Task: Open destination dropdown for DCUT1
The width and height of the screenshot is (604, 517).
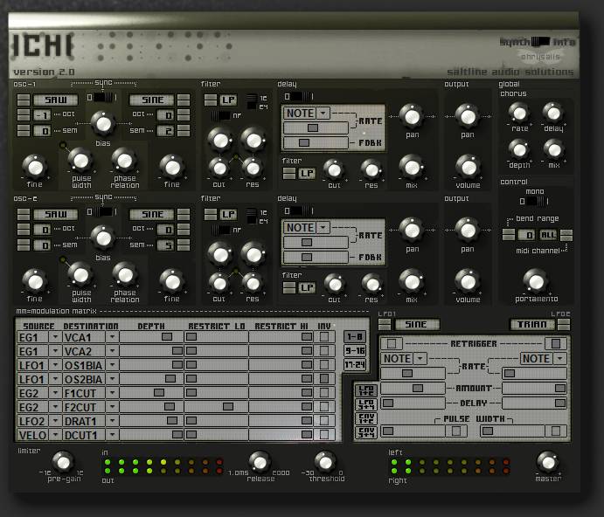Action: (x=112, y=435)
